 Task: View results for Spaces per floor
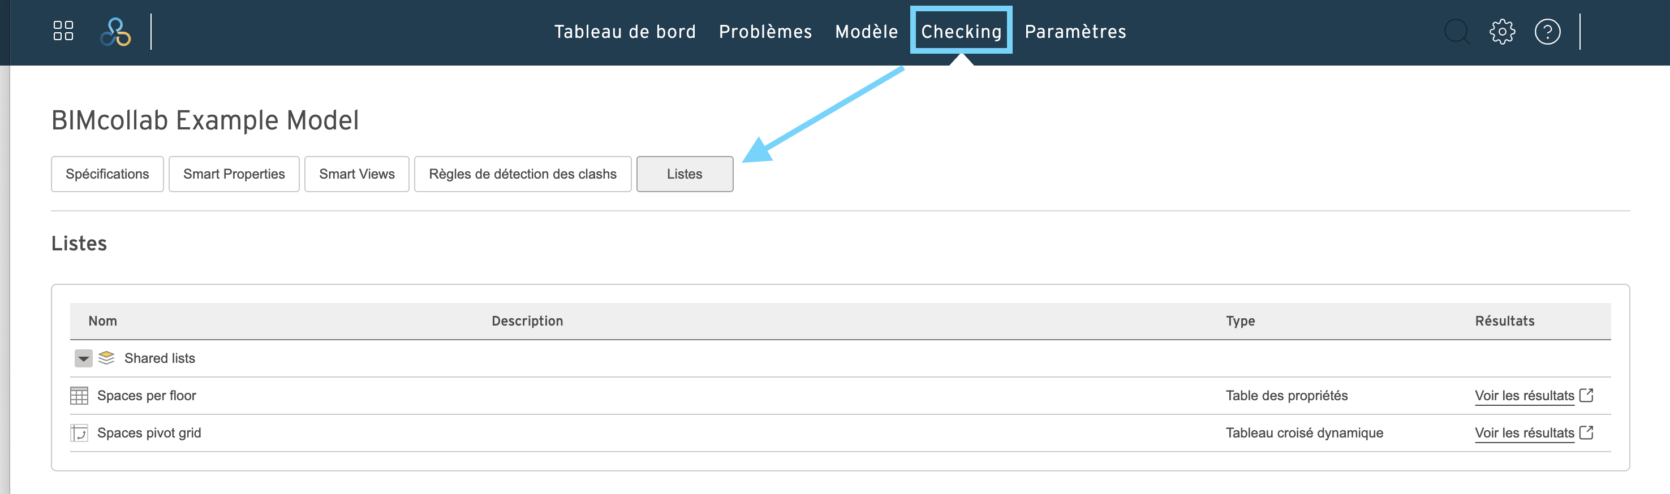pos(1524,396)
